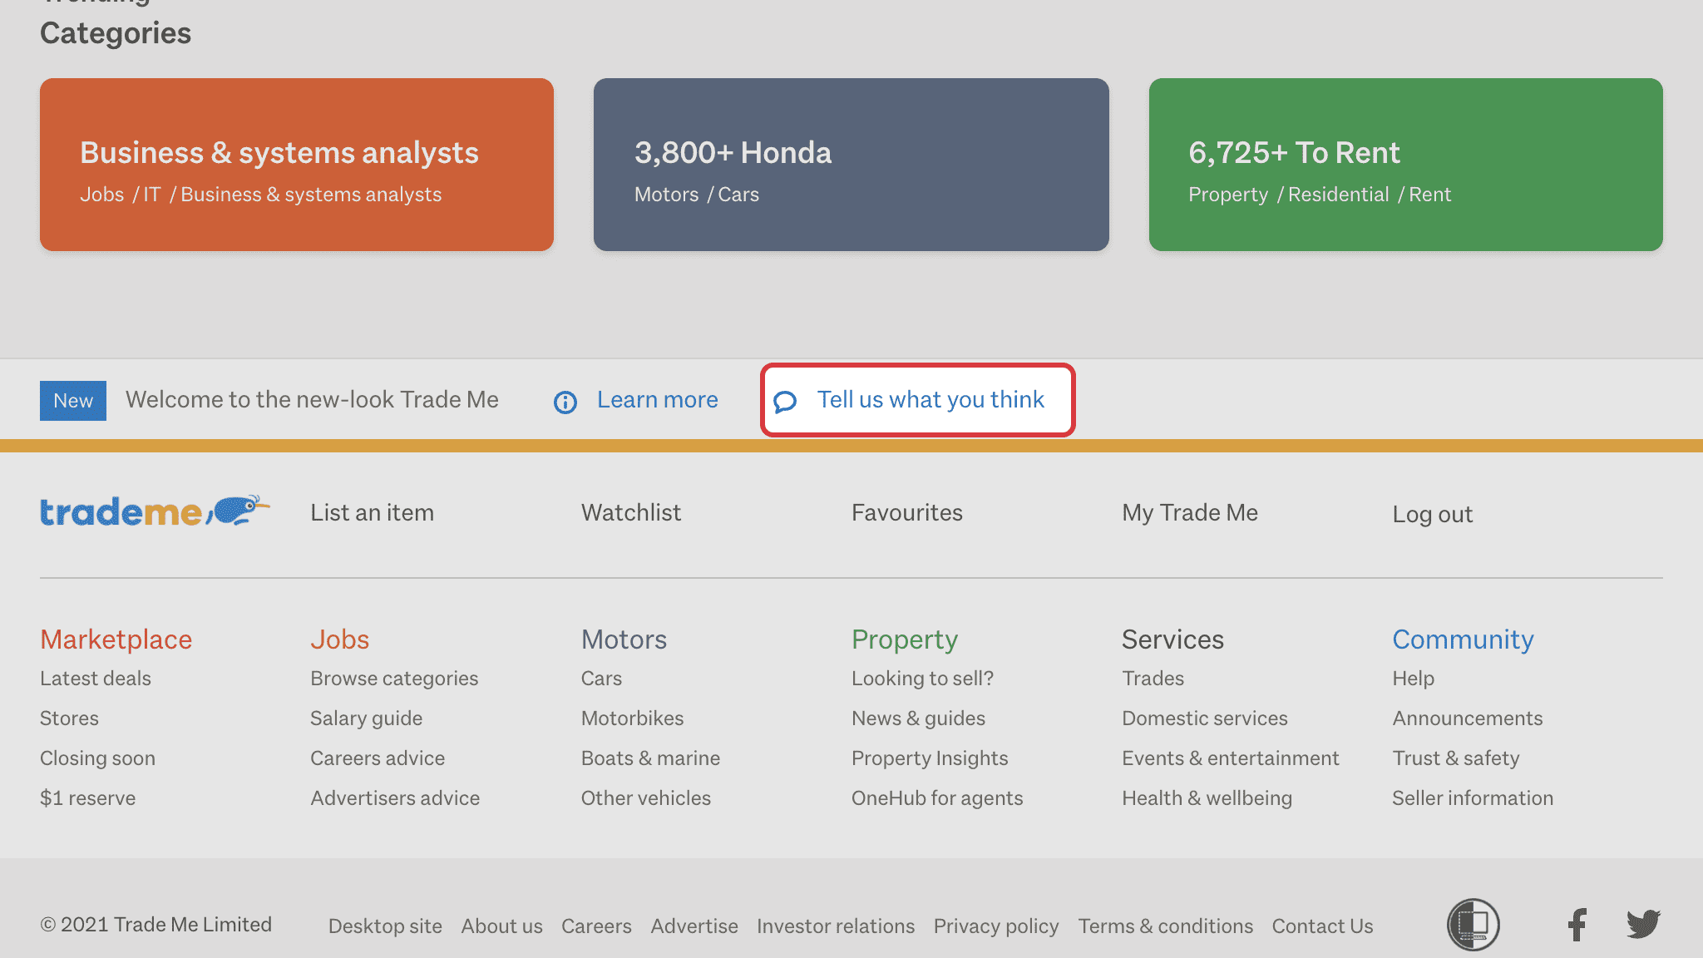The height and width of the screenshot is (958, 1703).
Task: Browse the 6,725+ To Rent card
Action: coord(1404,164)
